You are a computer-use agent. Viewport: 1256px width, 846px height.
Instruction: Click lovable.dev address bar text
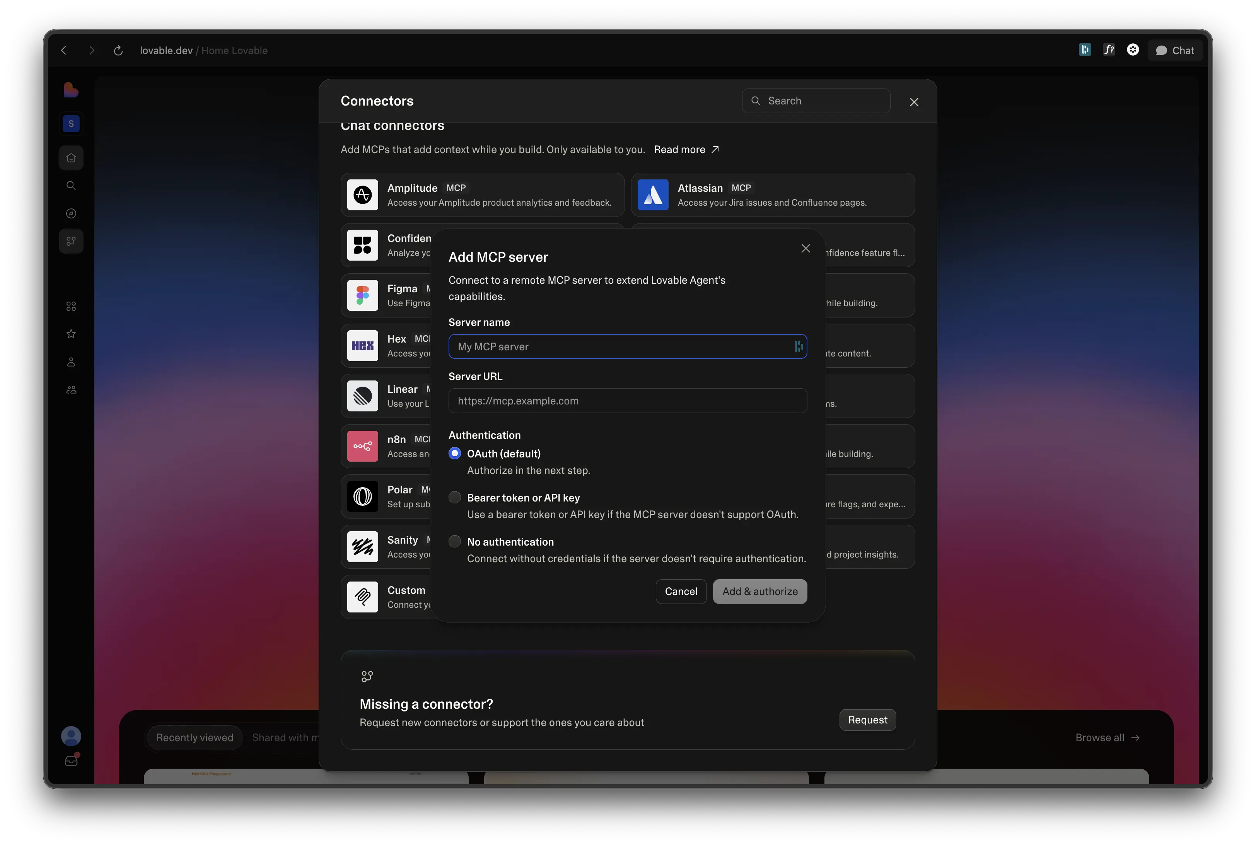(x=166, y=50)
